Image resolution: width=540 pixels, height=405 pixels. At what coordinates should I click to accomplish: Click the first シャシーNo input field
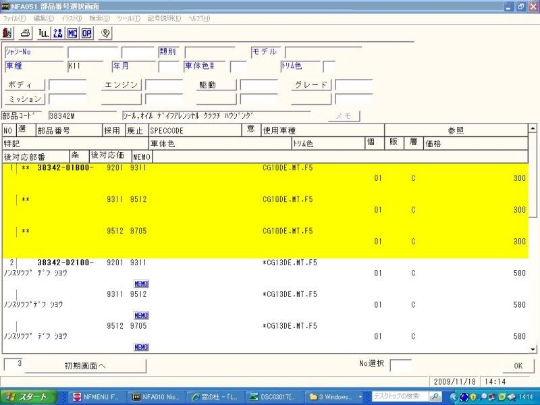click(x=92, y=53)
